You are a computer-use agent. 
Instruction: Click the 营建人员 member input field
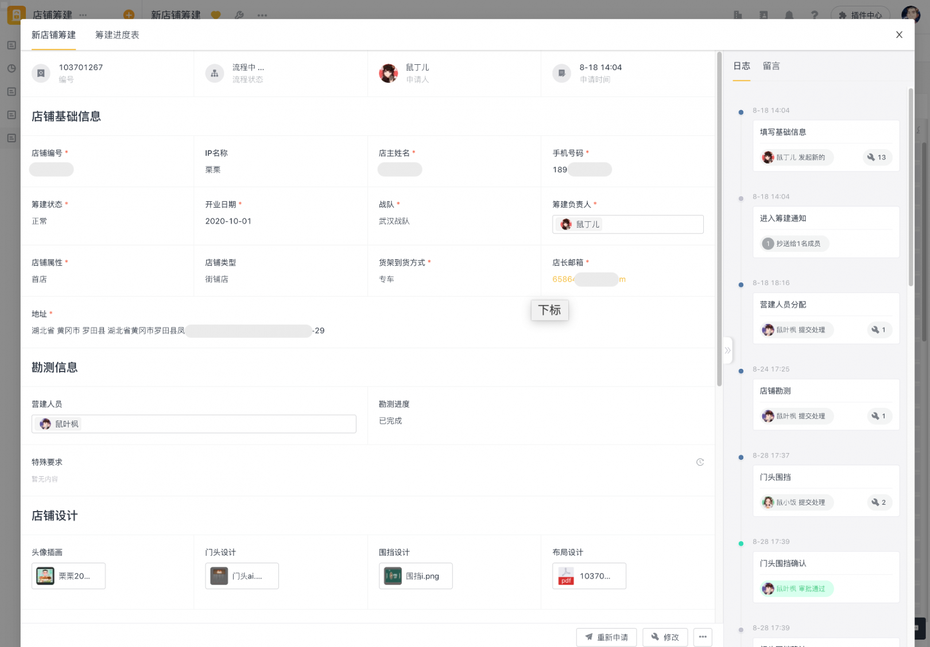[193, 424]
